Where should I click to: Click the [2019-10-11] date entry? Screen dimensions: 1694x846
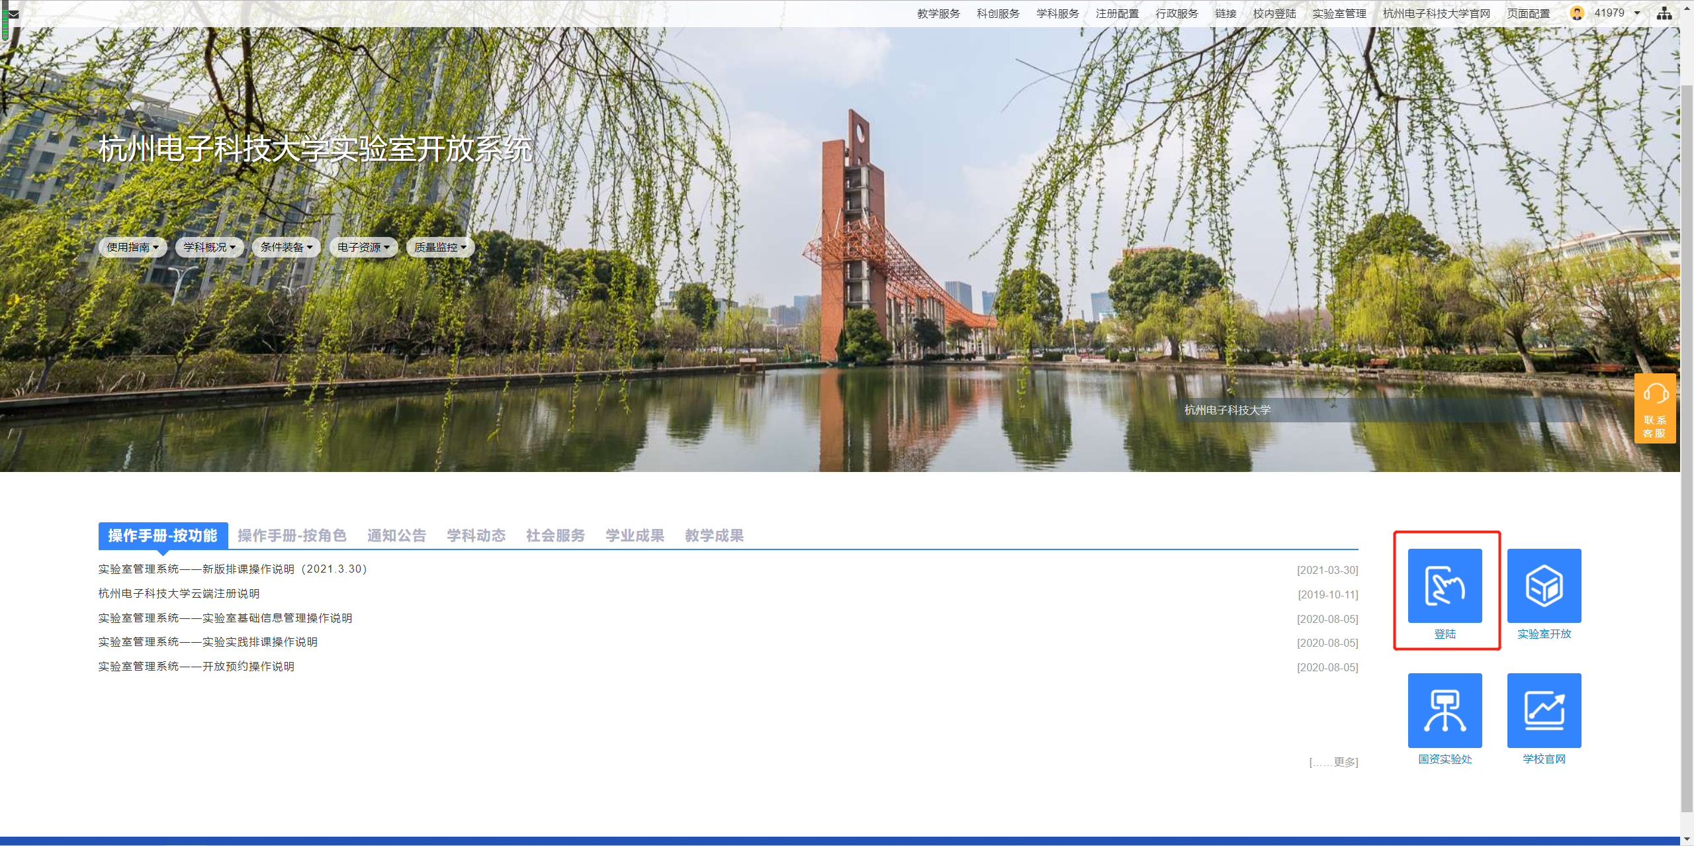1328,594
